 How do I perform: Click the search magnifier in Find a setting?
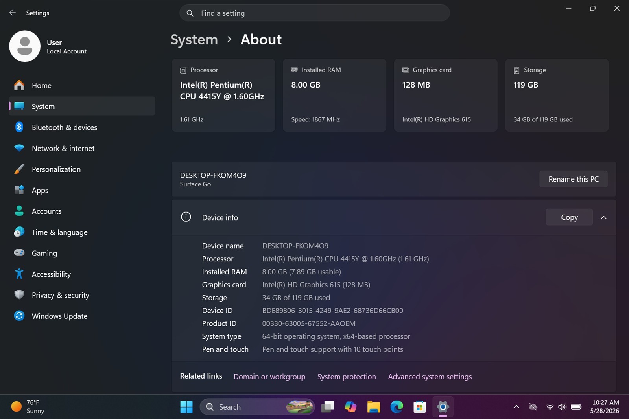pos(190,13)
